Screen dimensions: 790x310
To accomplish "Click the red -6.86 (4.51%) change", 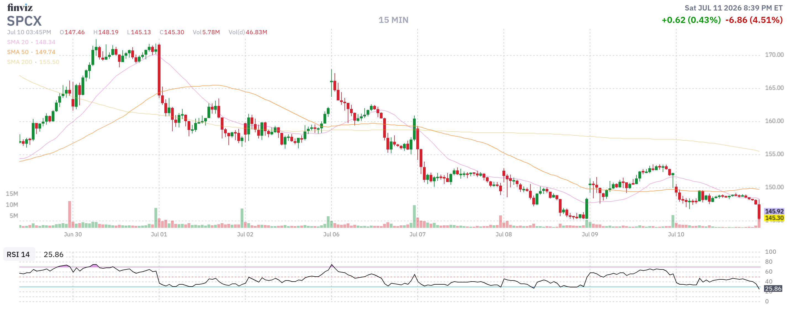I will pos(754,20).
